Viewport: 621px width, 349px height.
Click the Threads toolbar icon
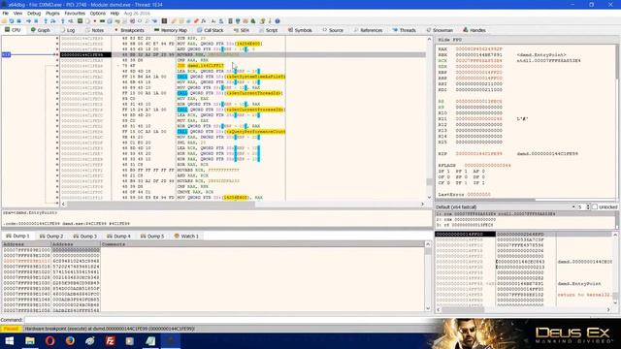(x=154, y=21)
